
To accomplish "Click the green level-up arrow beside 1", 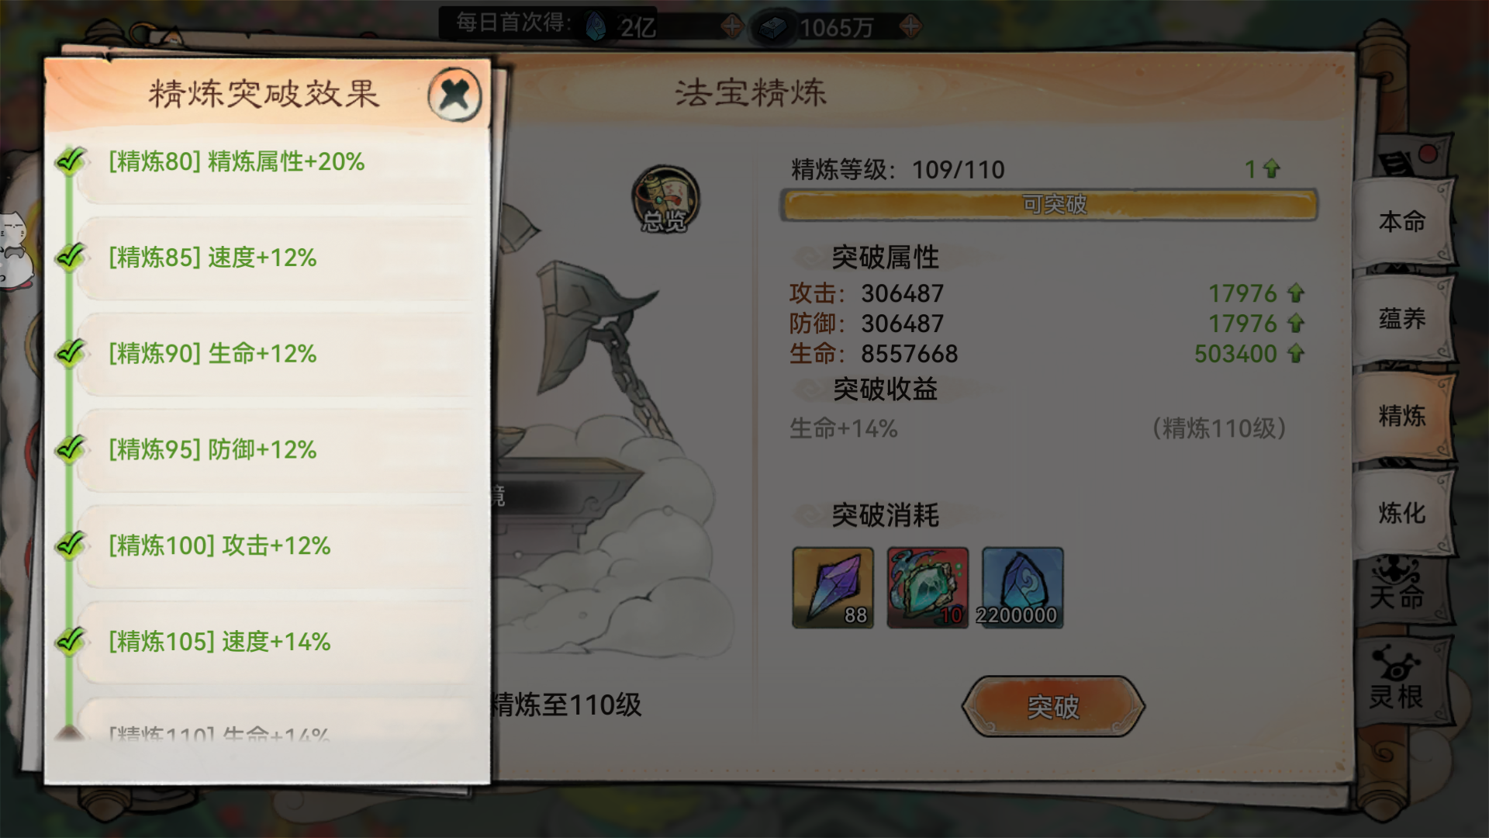I will [x=1271, y=168].
